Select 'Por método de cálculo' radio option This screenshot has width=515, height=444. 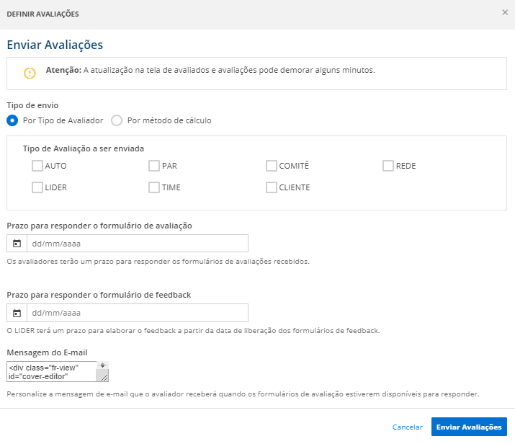click(117, 120)
